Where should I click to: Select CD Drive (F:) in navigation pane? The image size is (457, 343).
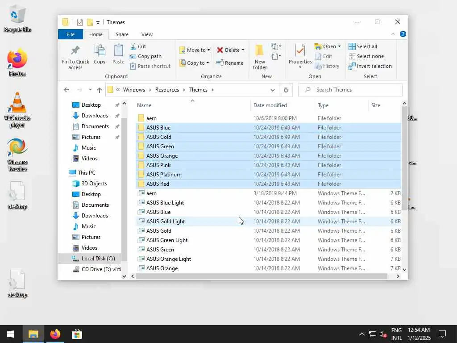coord(97,269)
